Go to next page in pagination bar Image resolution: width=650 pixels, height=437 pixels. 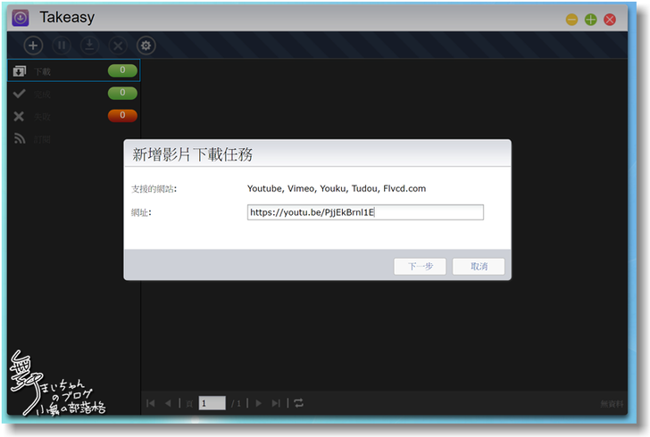point(259,403)
